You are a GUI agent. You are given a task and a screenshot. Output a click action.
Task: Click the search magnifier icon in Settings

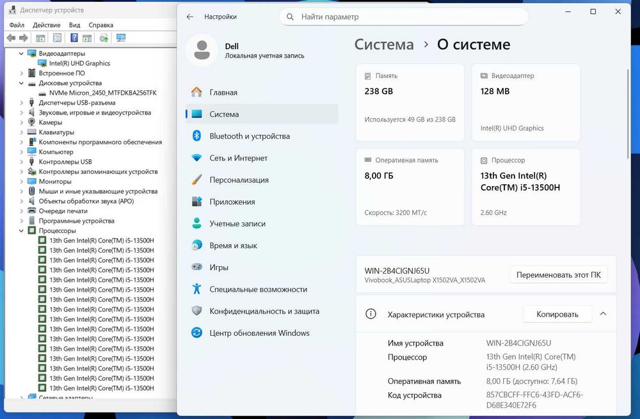pyautogui.click(x=290, y=17)
